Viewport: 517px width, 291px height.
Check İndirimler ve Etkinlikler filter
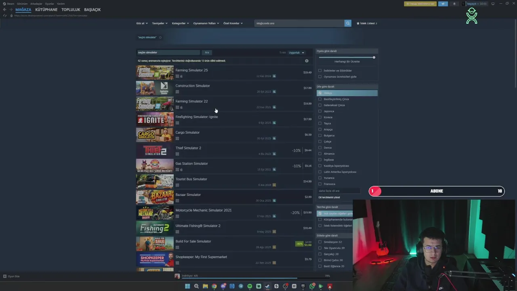pyautogui.click(x=320, y=71)
